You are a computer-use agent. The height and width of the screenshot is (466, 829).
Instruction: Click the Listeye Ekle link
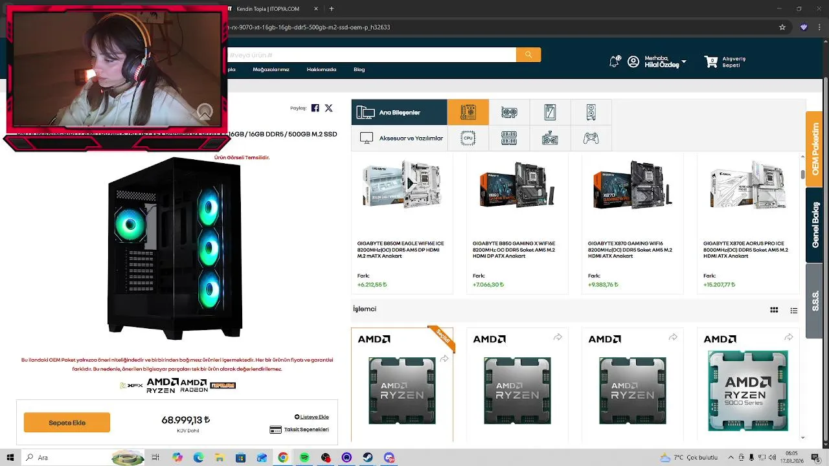[312, 417]
